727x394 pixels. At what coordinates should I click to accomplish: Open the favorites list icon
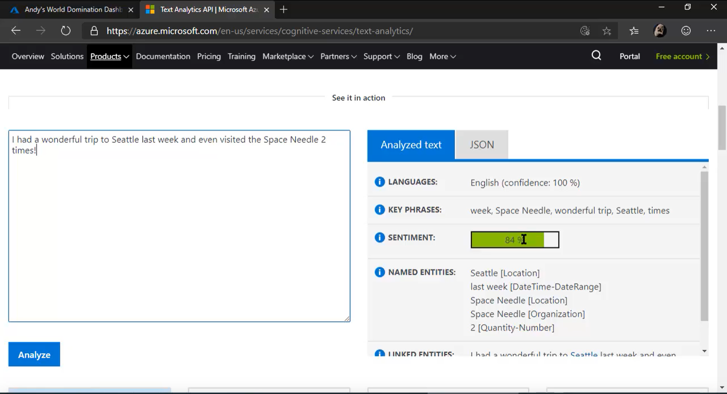pyautogui.click(x=634, y=31)
